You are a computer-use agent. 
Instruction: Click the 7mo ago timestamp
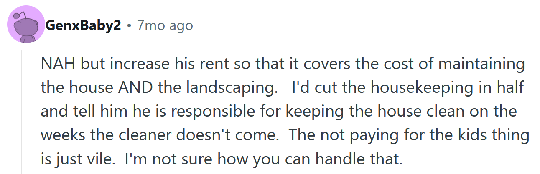(x=165, y=26)
